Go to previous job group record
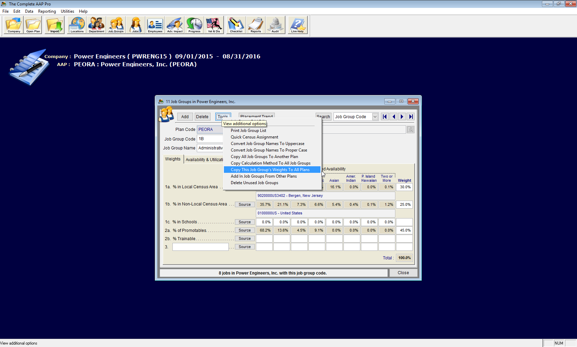The image size is (577, 347). (x=394, y=117)
